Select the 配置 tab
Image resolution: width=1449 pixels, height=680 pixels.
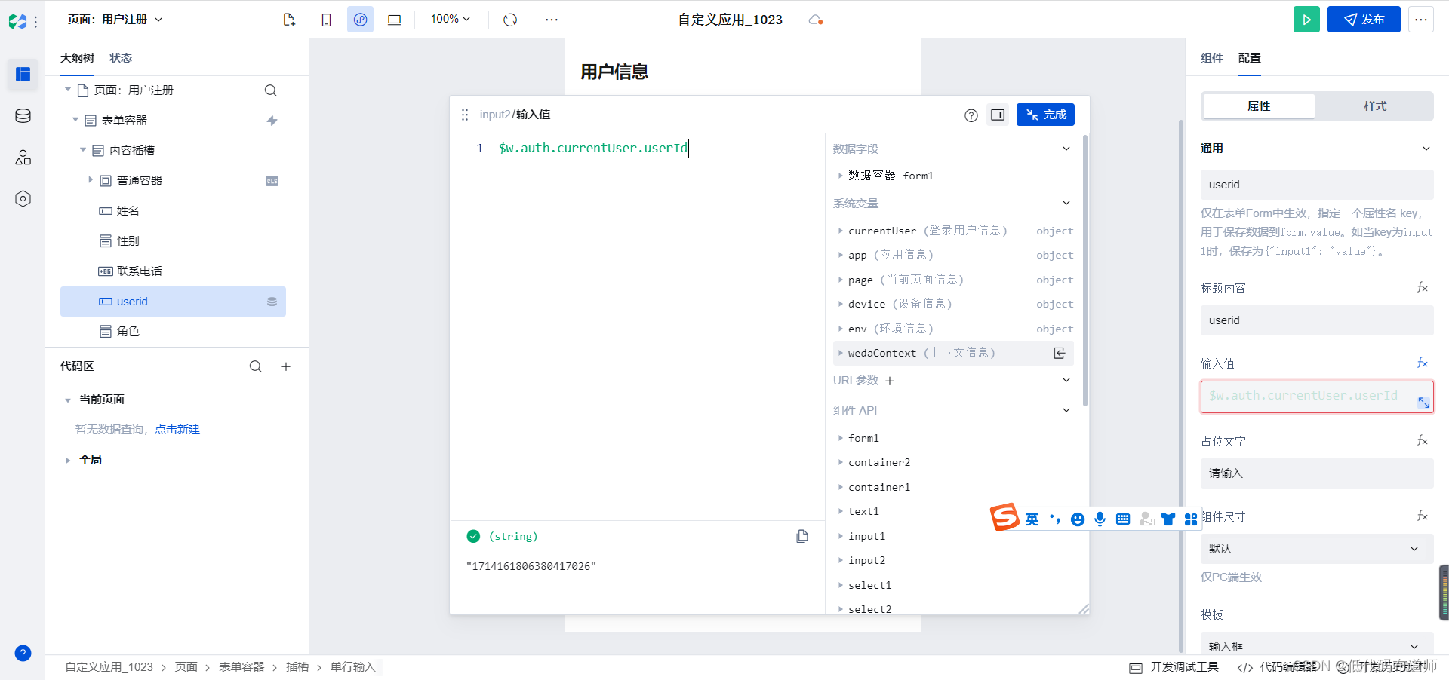pyautogui.click(x=1250, y=58)
